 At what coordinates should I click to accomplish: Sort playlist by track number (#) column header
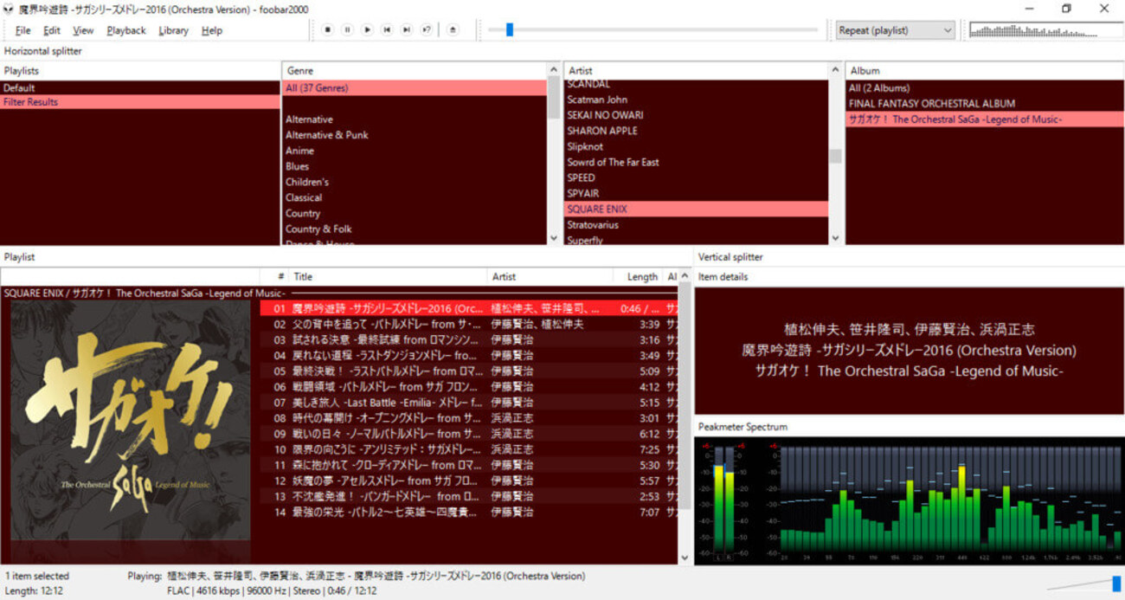[274, 277]
